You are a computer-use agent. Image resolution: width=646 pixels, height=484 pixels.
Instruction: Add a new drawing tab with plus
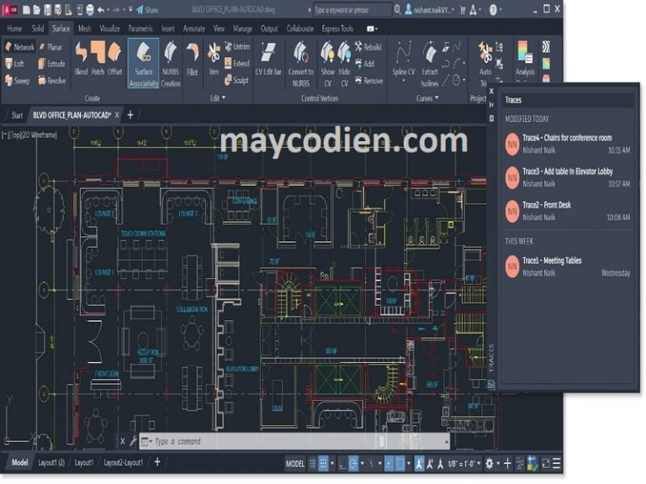(130, 115)
